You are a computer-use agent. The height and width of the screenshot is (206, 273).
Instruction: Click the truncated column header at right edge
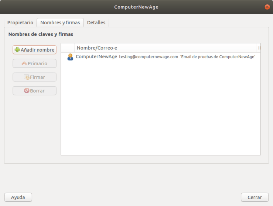click(x=259, y=48)
